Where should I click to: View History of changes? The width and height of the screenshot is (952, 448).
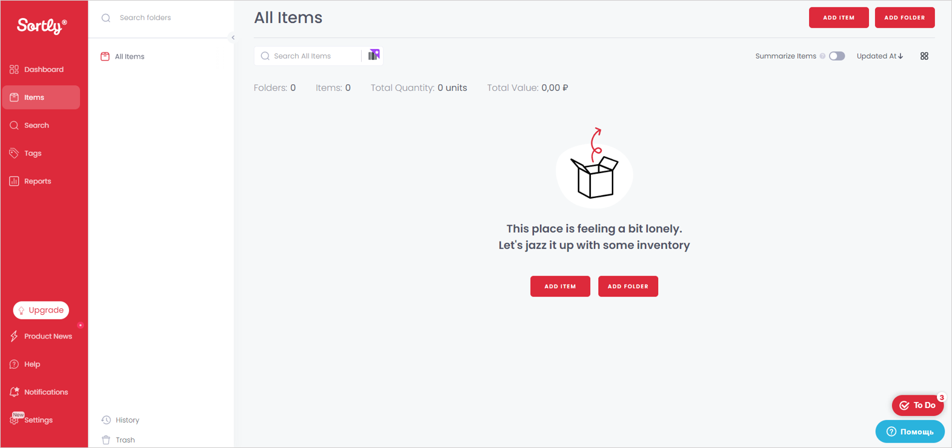click(127, 420)
